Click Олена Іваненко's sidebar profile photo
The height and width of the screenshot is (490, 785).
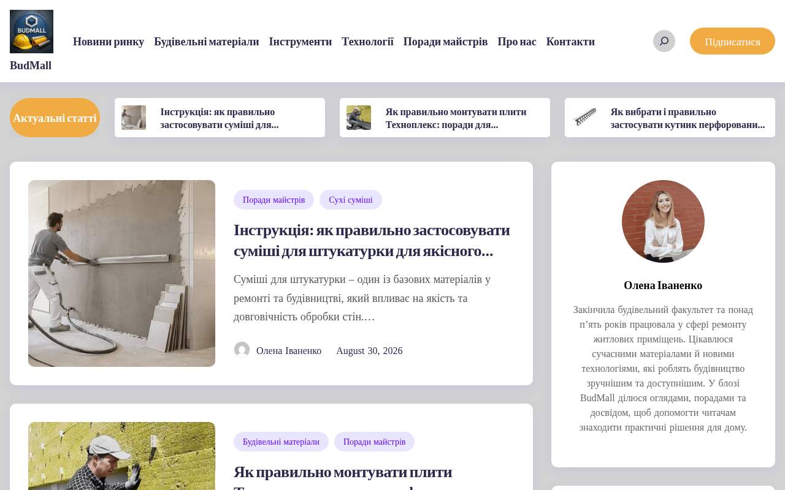click(x=663, y=221)
